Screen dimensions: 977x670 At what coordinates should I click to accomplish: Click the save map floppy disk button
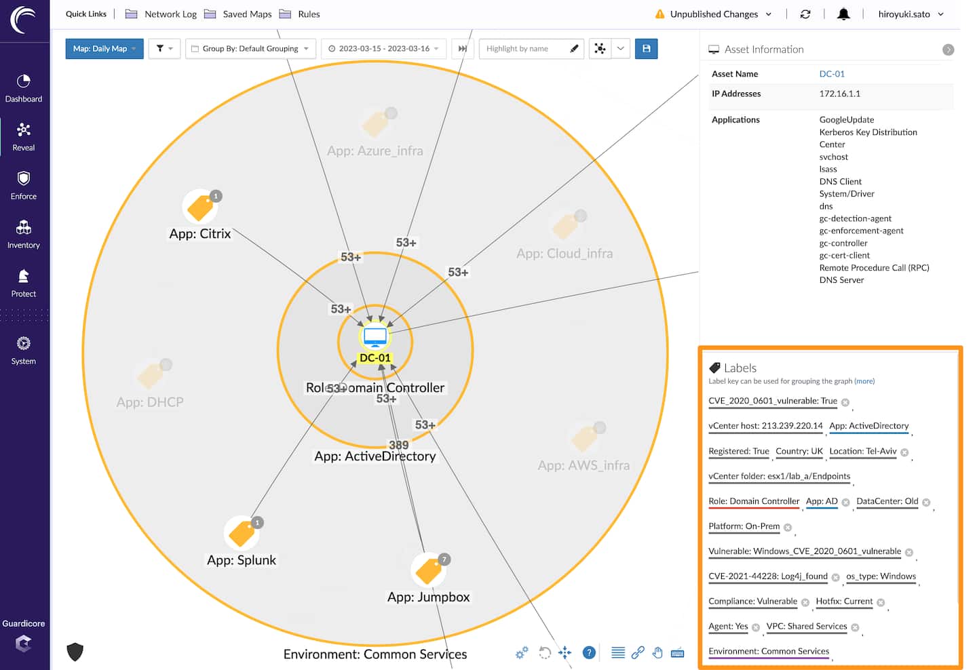[646, 49]
